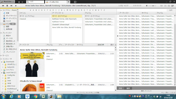Open Windows Start menu
The image size is (176, 99).
pyautogui.click(x=3, y=97)
